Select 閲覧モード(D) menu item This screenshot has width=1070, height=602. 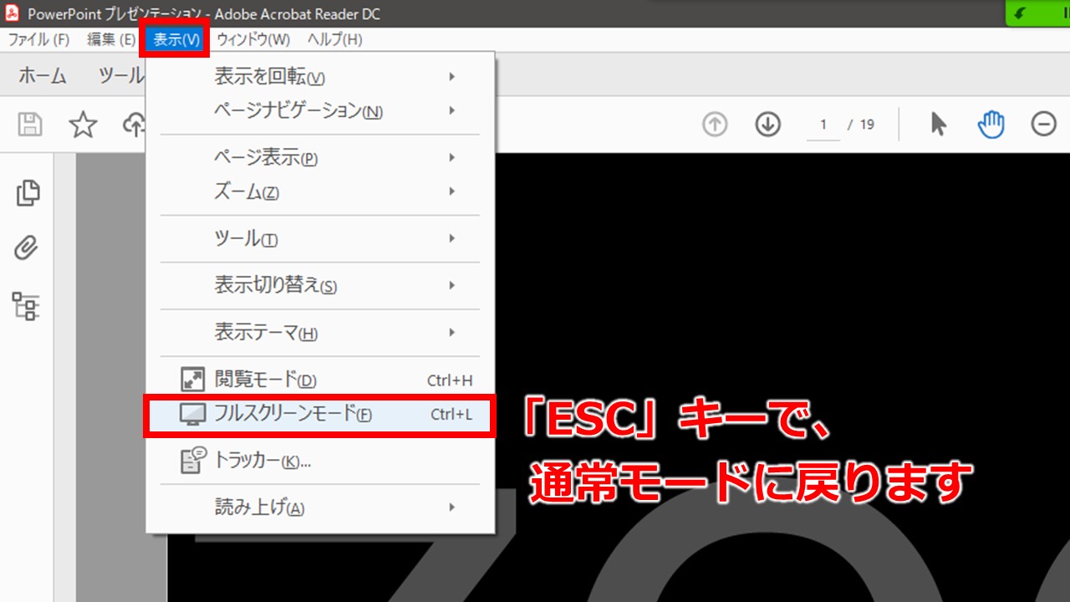pyautogui.click(x=320, y=380)
